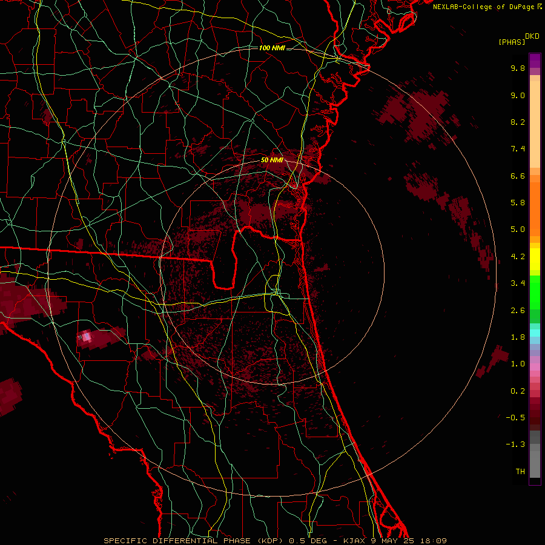
Task: Click the DKD label above the color scale
Action: (x=532, y=36)
